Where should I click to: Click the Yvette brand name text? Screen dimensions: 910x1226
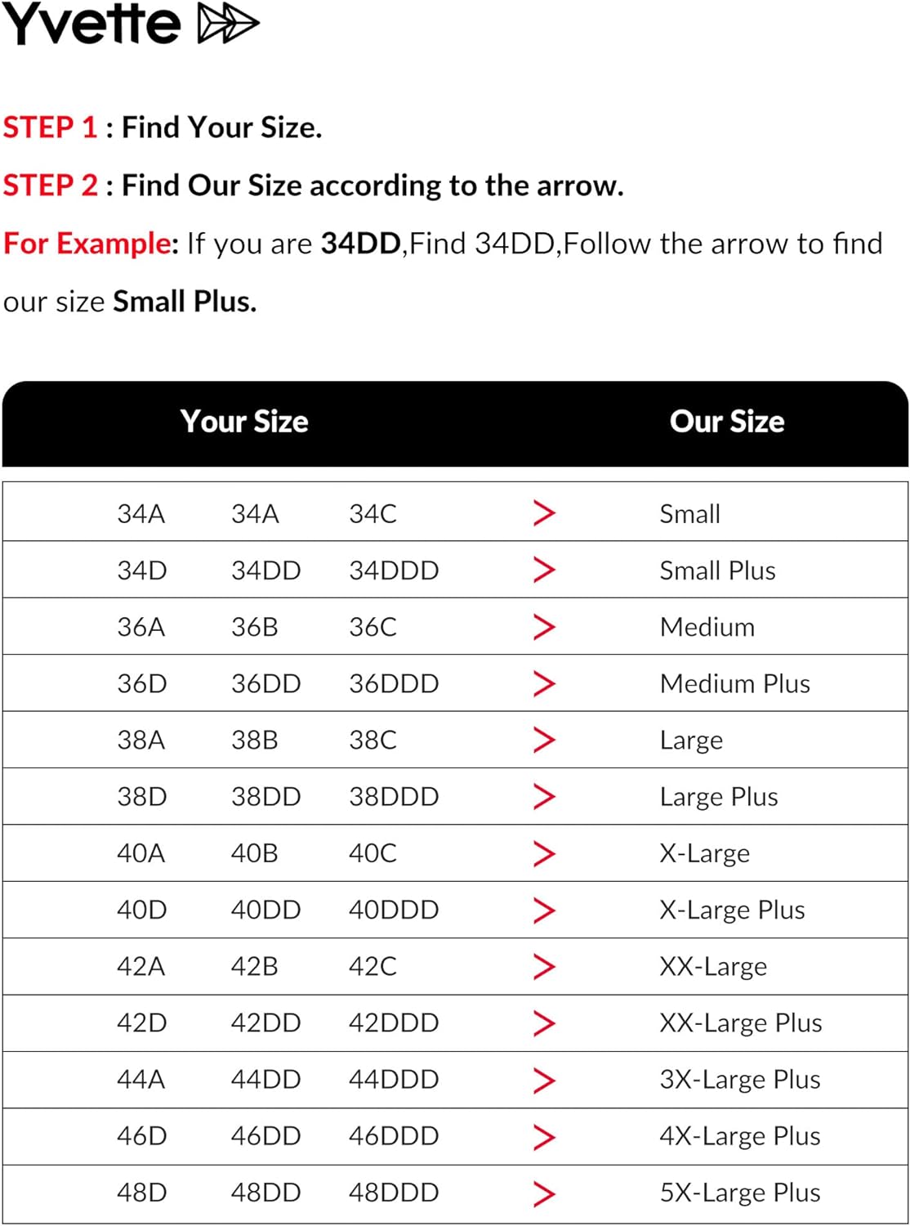coord(91,24)
